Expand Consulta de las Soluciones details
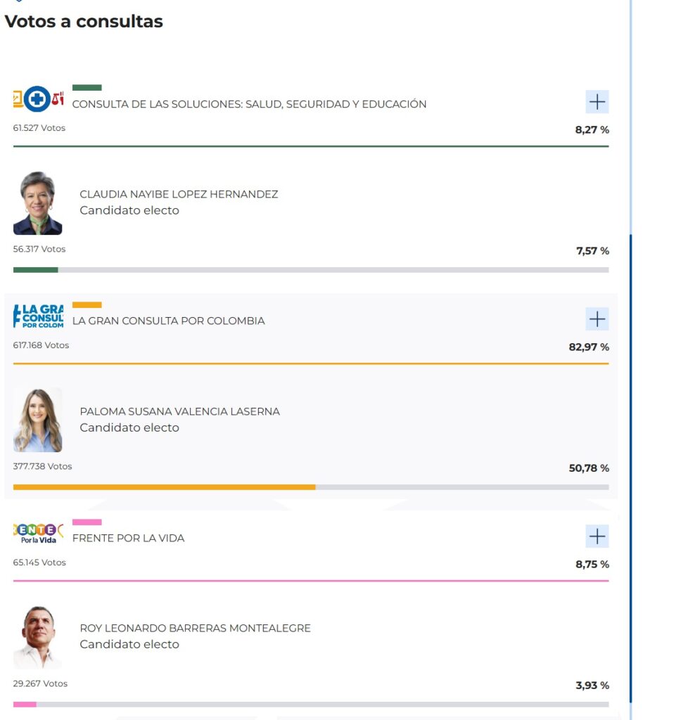The height and width of the screenshot is (720, 688). pos(597,102)
